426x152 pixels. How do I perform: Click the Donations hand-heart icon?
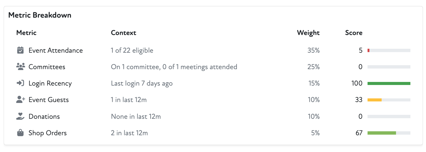[20, 116]
